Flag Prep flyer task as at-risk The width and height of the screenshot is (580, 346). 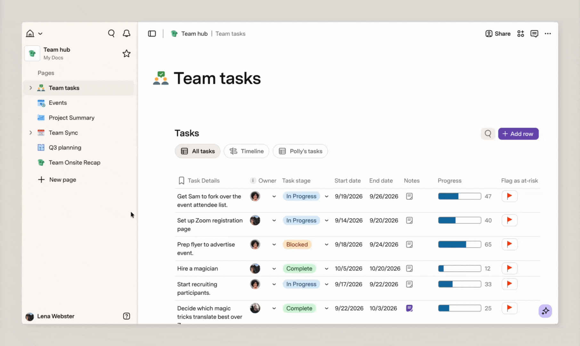click(510, 244)
